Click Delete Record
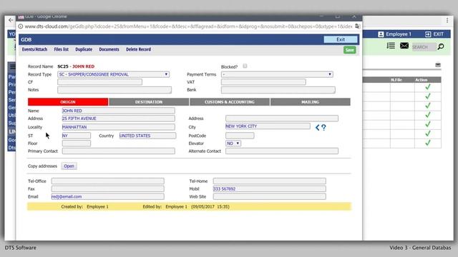This screenshot has width=458, height=257. (138, 49)
